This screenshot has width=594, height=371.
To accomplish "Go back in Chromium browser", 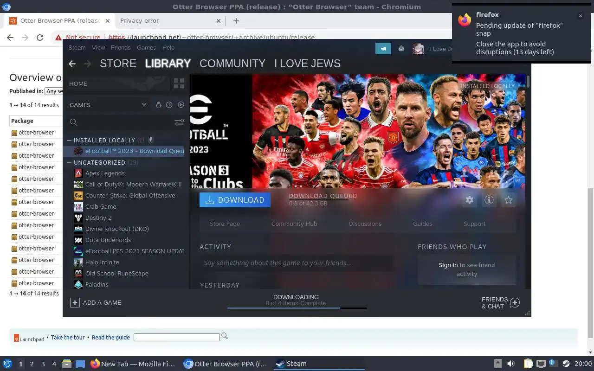I will [x=10, y=38].
